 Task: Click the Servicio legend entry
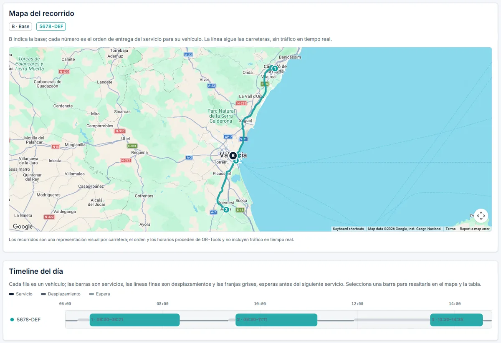[x=21, y=294]
